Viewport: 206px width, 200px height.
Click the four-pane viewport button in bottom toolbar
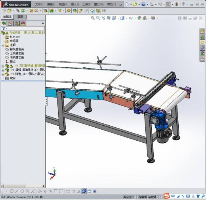pyautogui.click(x=95, y=191)
